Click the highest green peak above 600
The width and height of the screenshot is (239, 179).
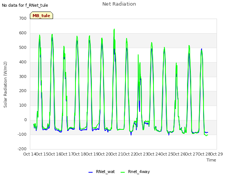(114, 29)
